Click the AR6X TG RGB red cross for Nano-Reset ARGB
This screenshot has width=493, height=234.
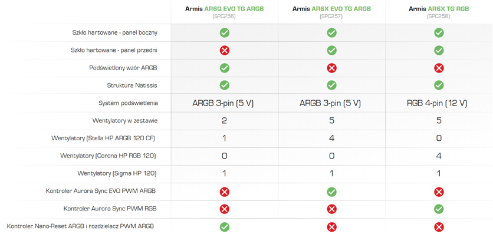click(x=439, y=226)
